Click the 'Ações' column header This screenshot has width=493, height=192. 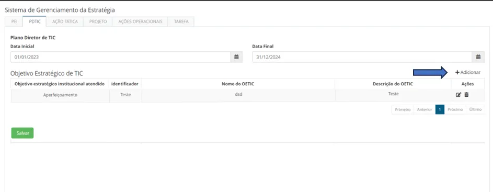pos(467,84)
